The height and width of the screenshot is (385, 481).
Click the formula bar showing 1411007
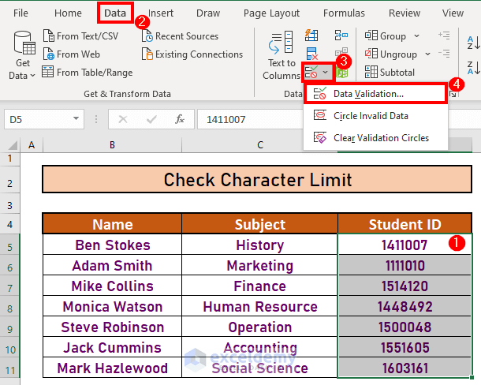250,119
